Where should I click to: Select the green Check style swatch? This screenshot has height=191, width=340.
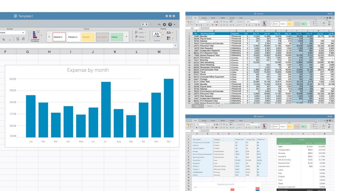click(x=116, y=37)
